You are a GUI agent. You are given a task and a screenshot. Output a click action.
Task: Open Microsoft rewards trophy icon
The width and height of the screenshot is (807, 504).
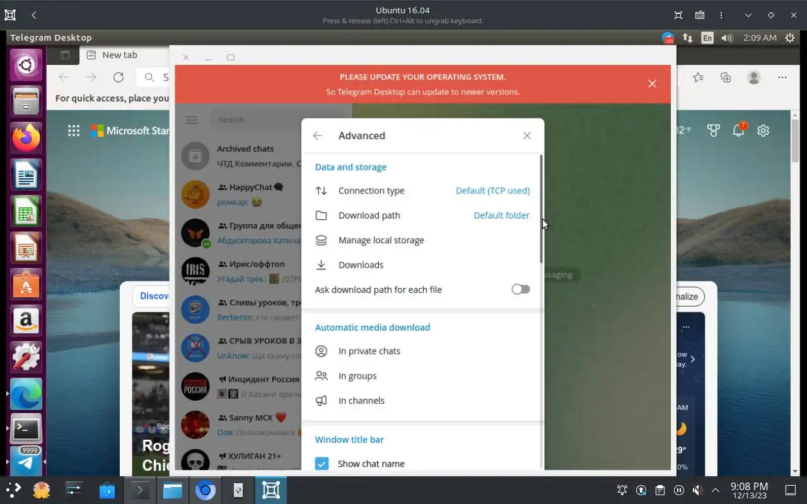point(713,130)
